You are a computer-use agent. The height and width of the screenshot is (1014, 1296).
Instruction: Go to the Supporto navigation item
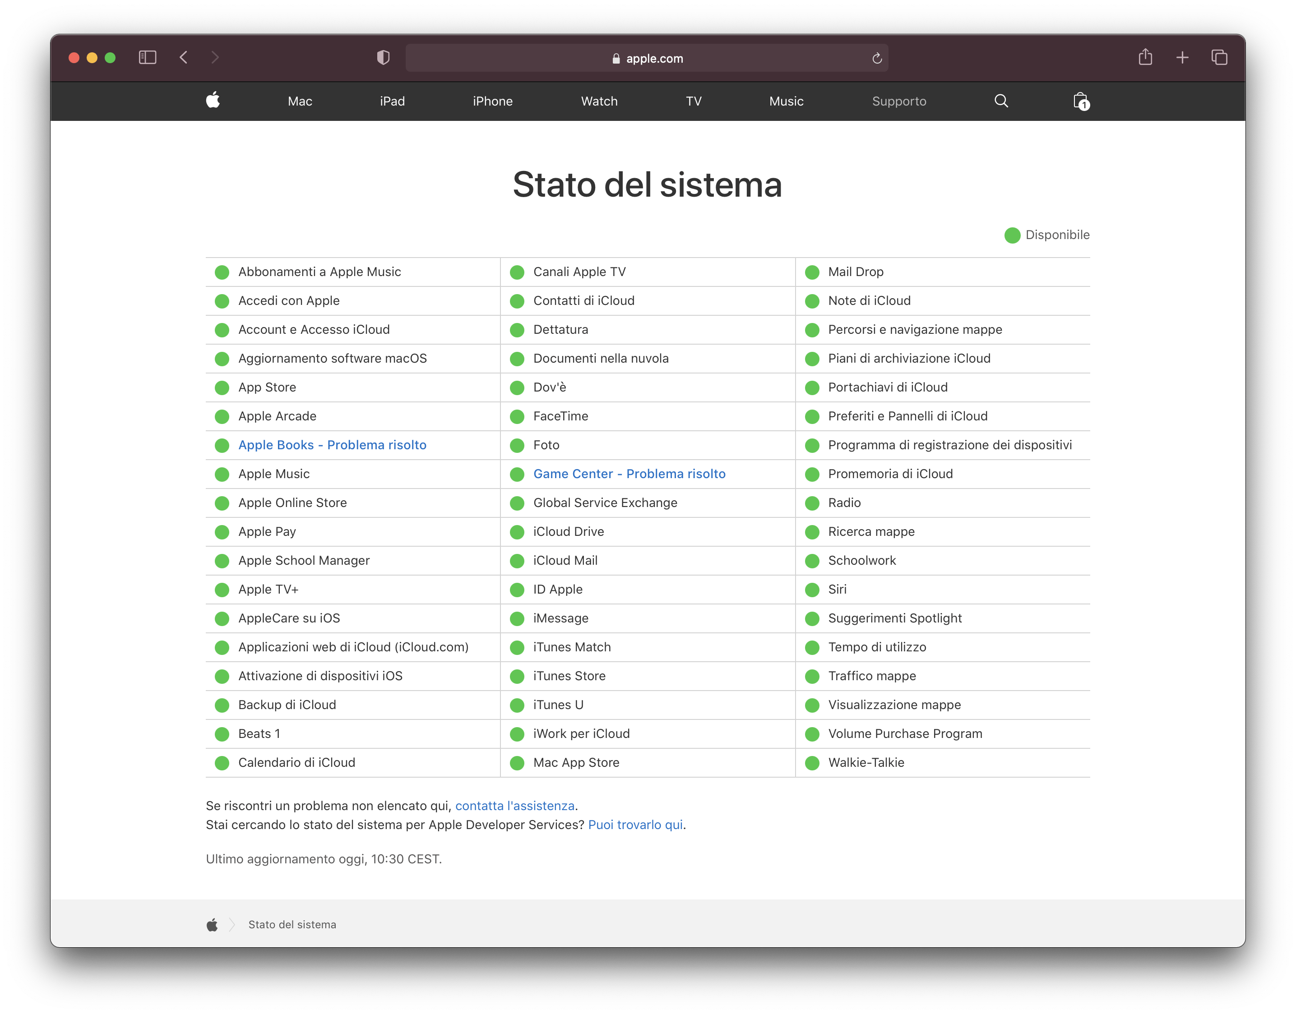click(898, 101)
